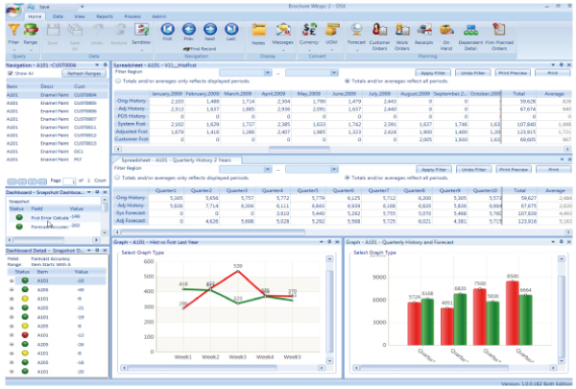Expand the arrow under the Filter ribbon button
Viewport: 576px width, 389px height.
[x=14, y=50]
